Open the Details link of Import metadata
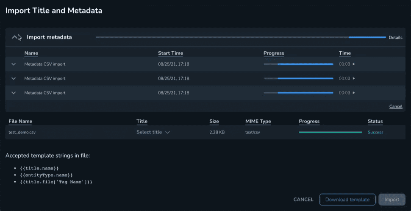This screenshot has width=411, height=211. [396, 37]
